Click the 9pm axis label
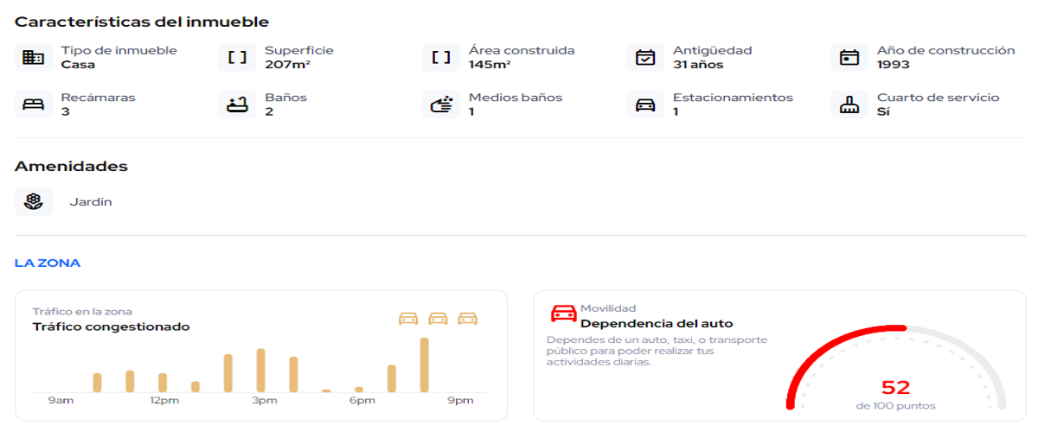This screenshot has width=1038, height=438. [x=460, y=401]
